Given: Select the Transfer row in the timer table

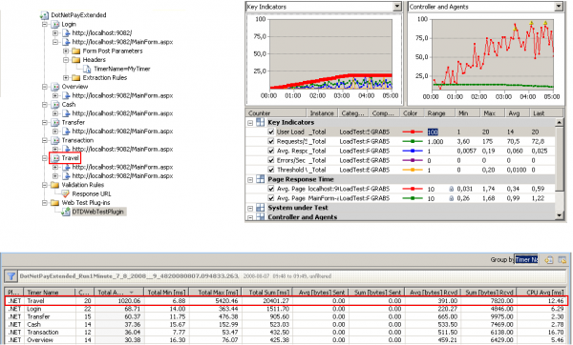Looking at the screenshot, I should [286, 316].
